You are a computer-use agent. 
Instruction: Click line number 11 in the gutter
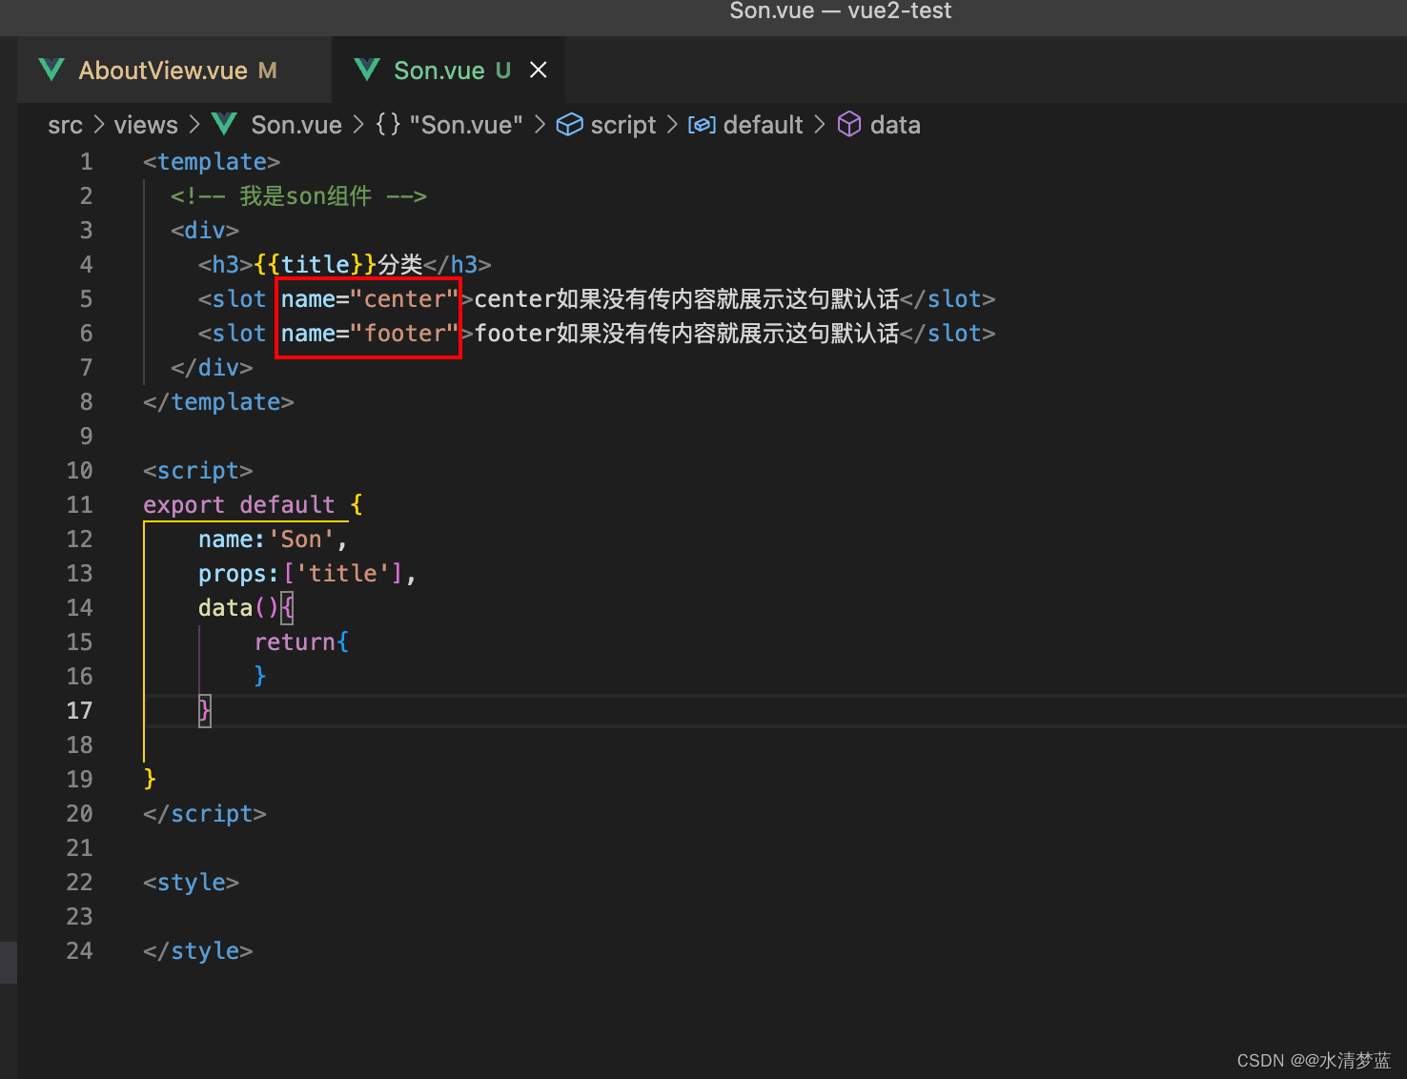[80, 505]
